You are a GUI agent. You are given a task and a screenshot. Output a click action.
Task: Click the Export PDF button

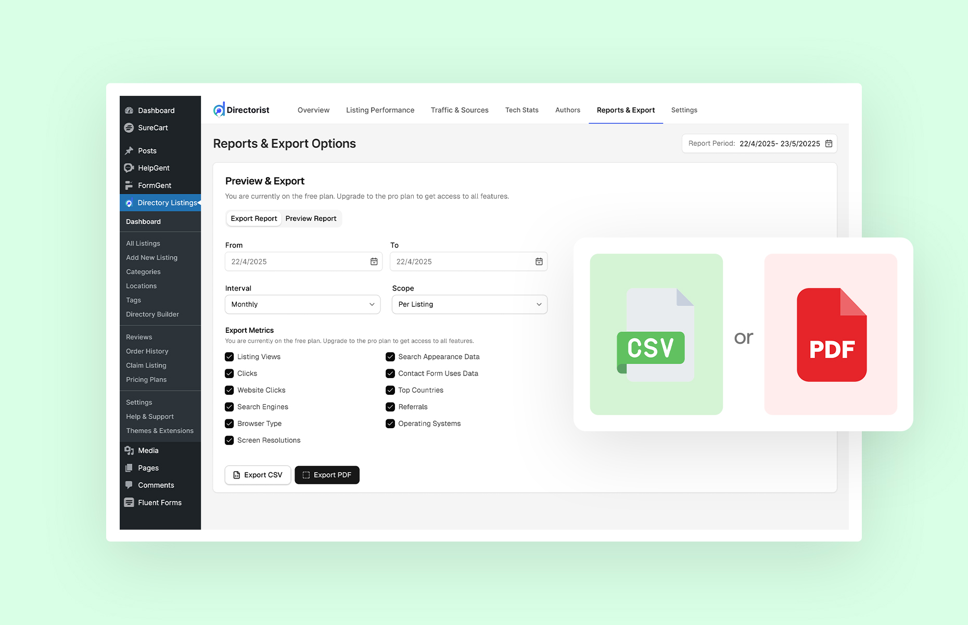coord(327,474)
